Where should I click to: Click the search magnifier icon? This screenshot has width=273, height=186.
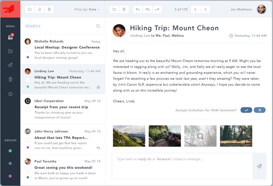tap(98, 26)
